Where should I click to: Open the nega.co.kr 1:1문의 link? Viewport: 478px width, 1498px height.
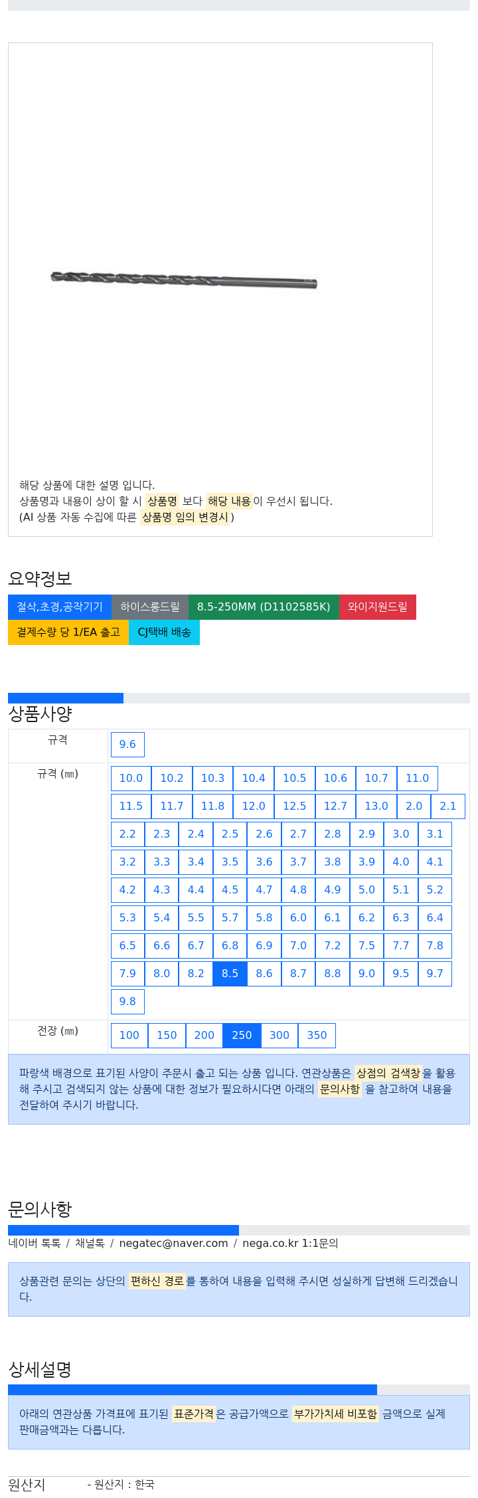click(x=290, y=1244)
